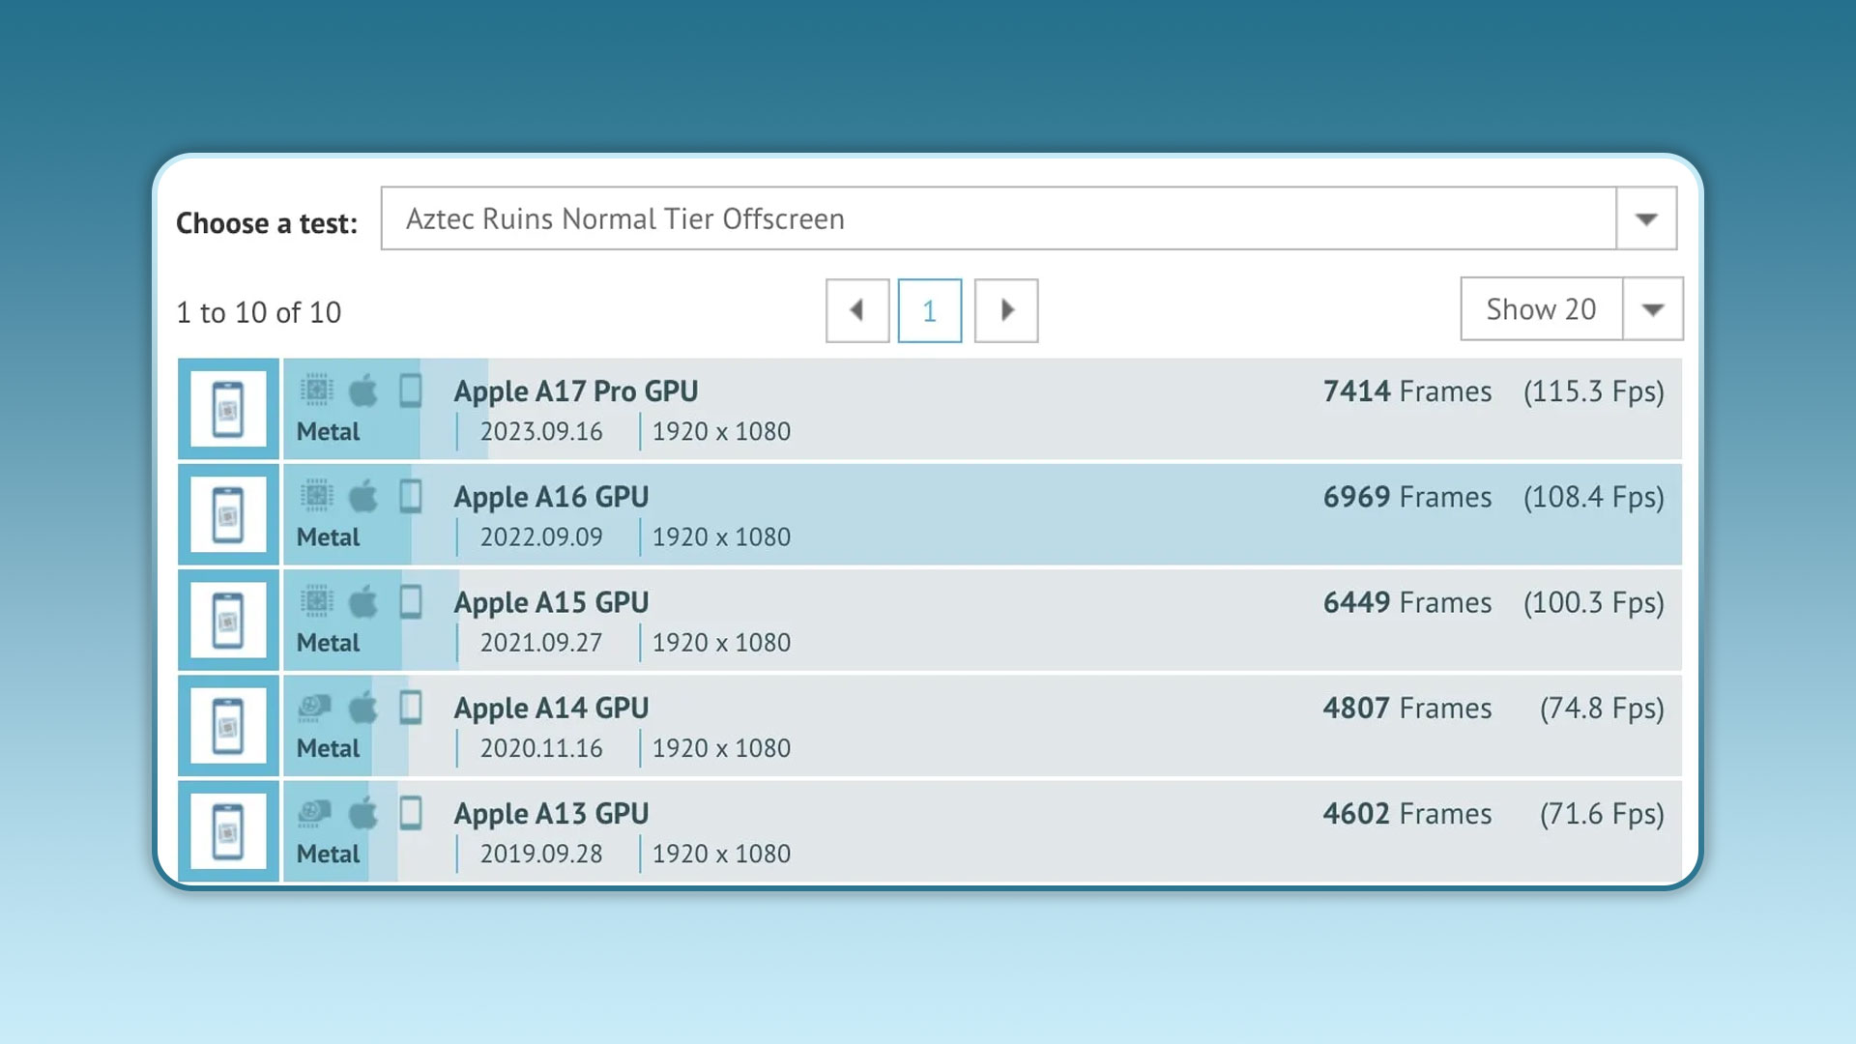The height and width of the screenshot is (1044, 1856).
Task: Click the GPU card icon in A13 row
Action: [316, 813]
